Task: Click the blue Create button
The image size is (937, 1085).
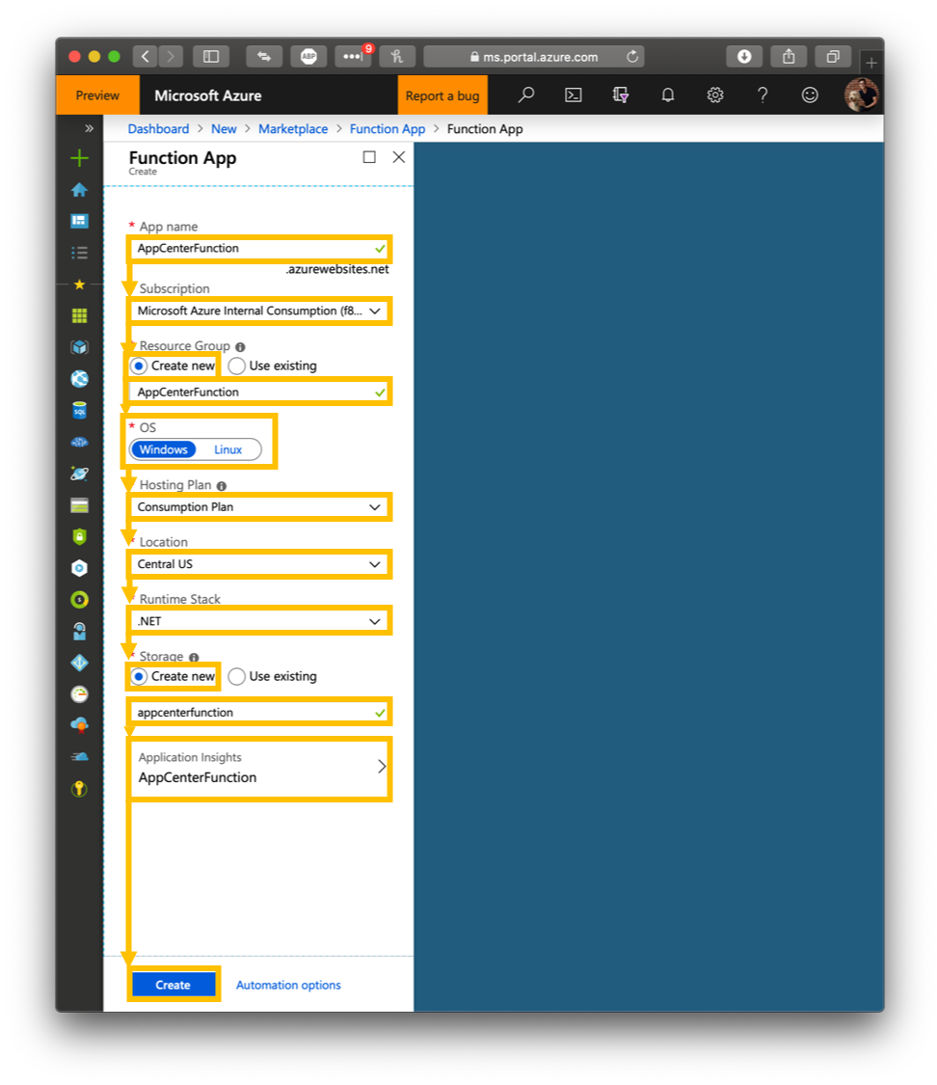Action: click(x=174, y=984)
